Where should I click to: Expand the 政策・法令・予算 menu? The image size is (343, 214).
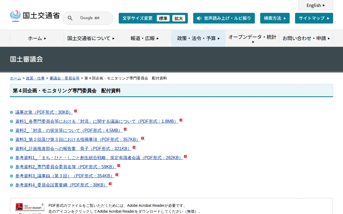(198, 38)
